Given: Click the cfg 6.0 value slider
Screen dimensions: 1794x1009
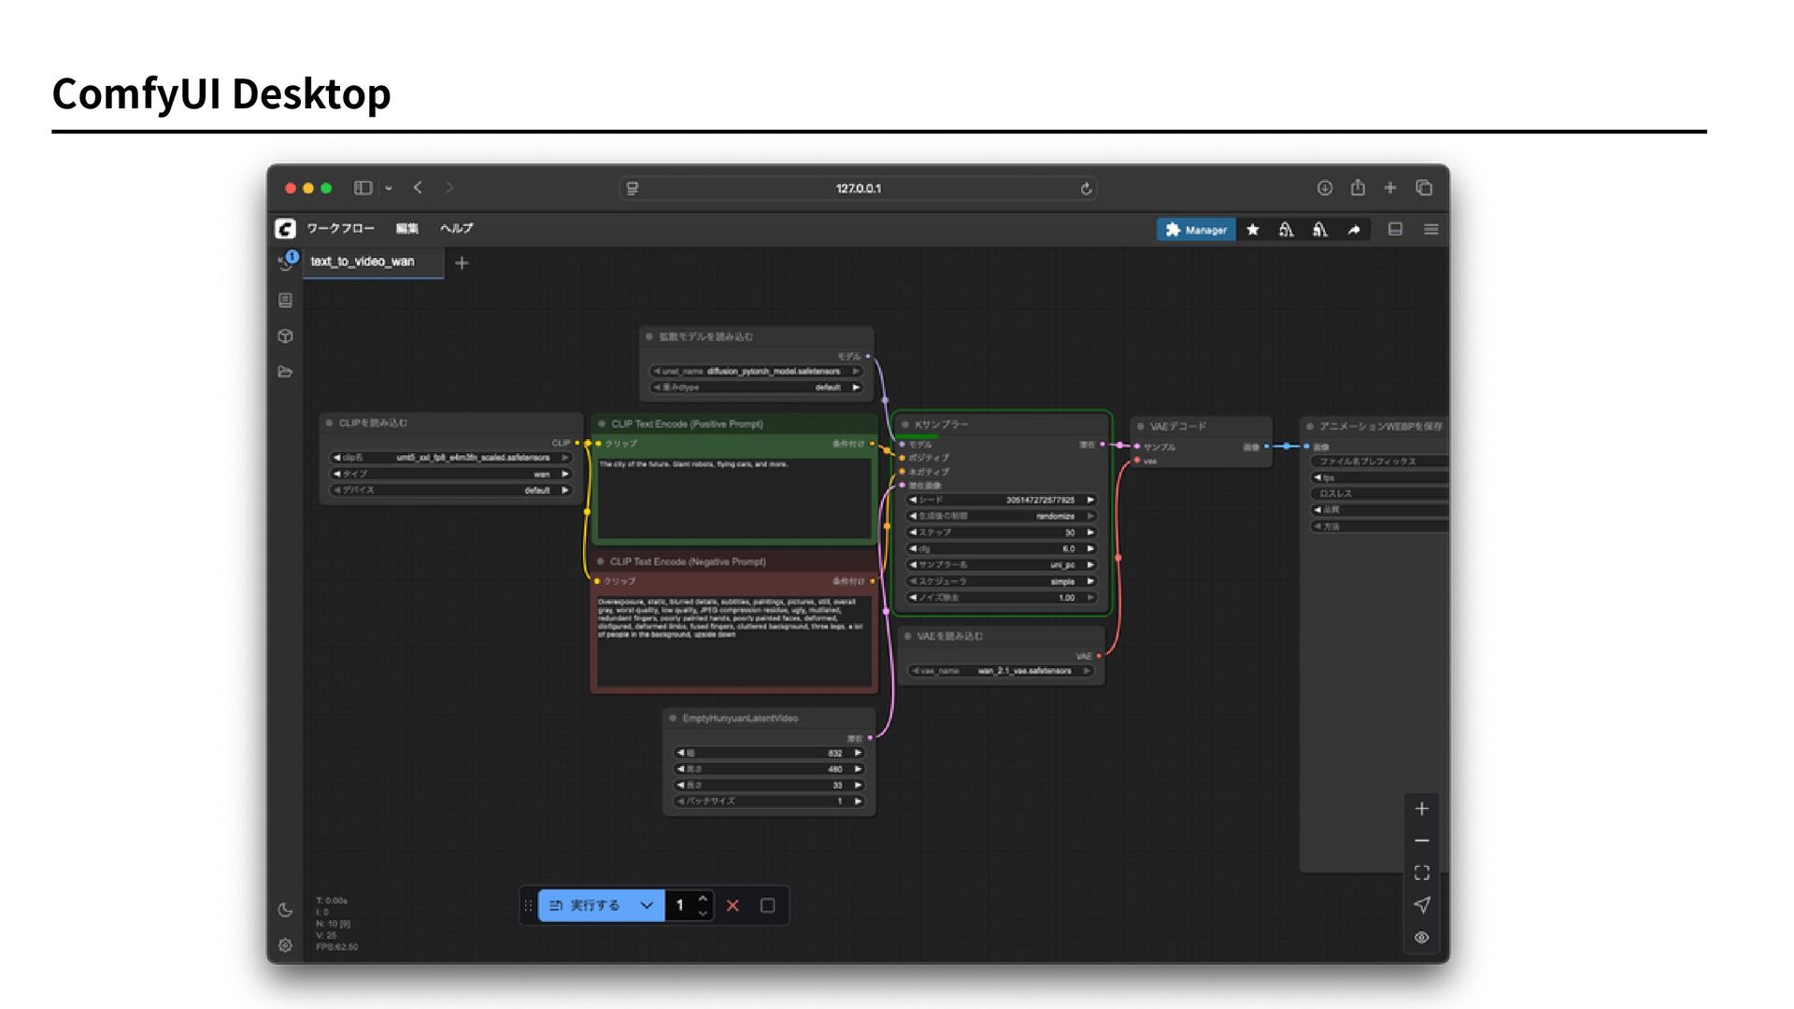Looking at the screenshot, I should (1002, 548).
